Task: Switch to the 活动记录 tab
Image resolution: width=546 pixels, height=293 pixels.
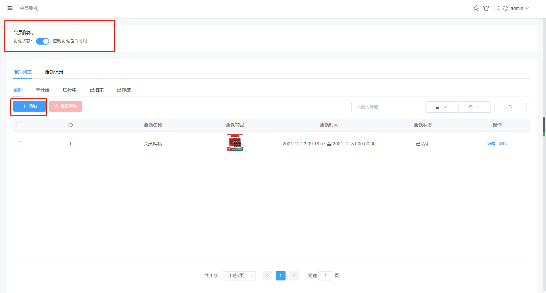Action: 54,72
